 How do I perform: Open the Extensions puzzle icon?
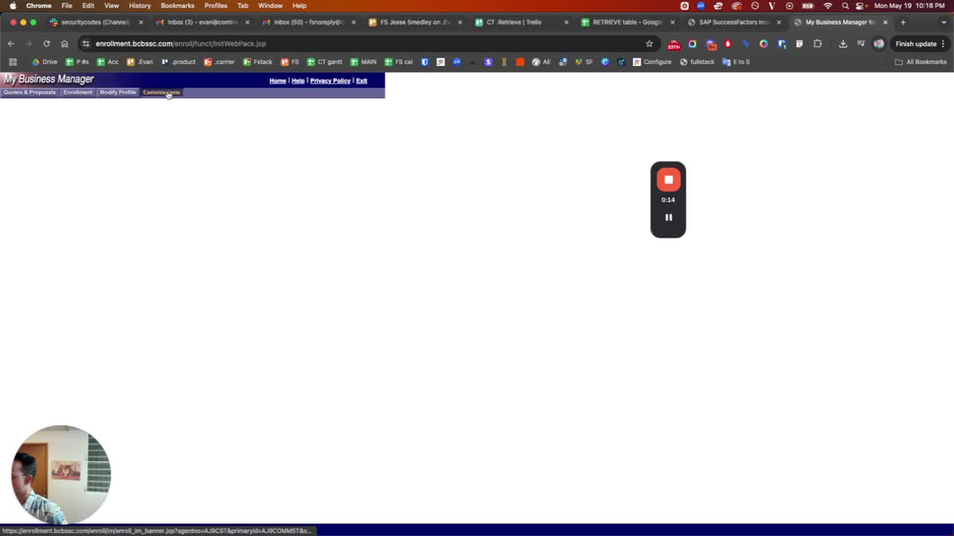click(817, 44)
